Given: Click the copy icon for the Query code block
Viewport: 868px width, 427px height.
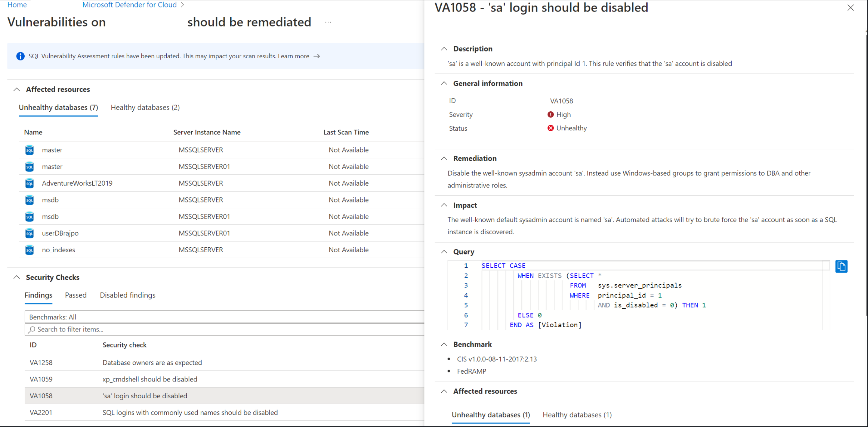Looking at the screenshot, I should click(x=842, y=267).
